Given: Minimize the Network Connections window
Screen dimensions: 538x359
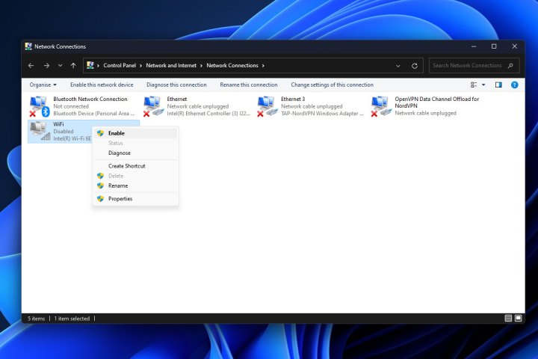Looking at the screenshot, I should [x=474, y=46].
